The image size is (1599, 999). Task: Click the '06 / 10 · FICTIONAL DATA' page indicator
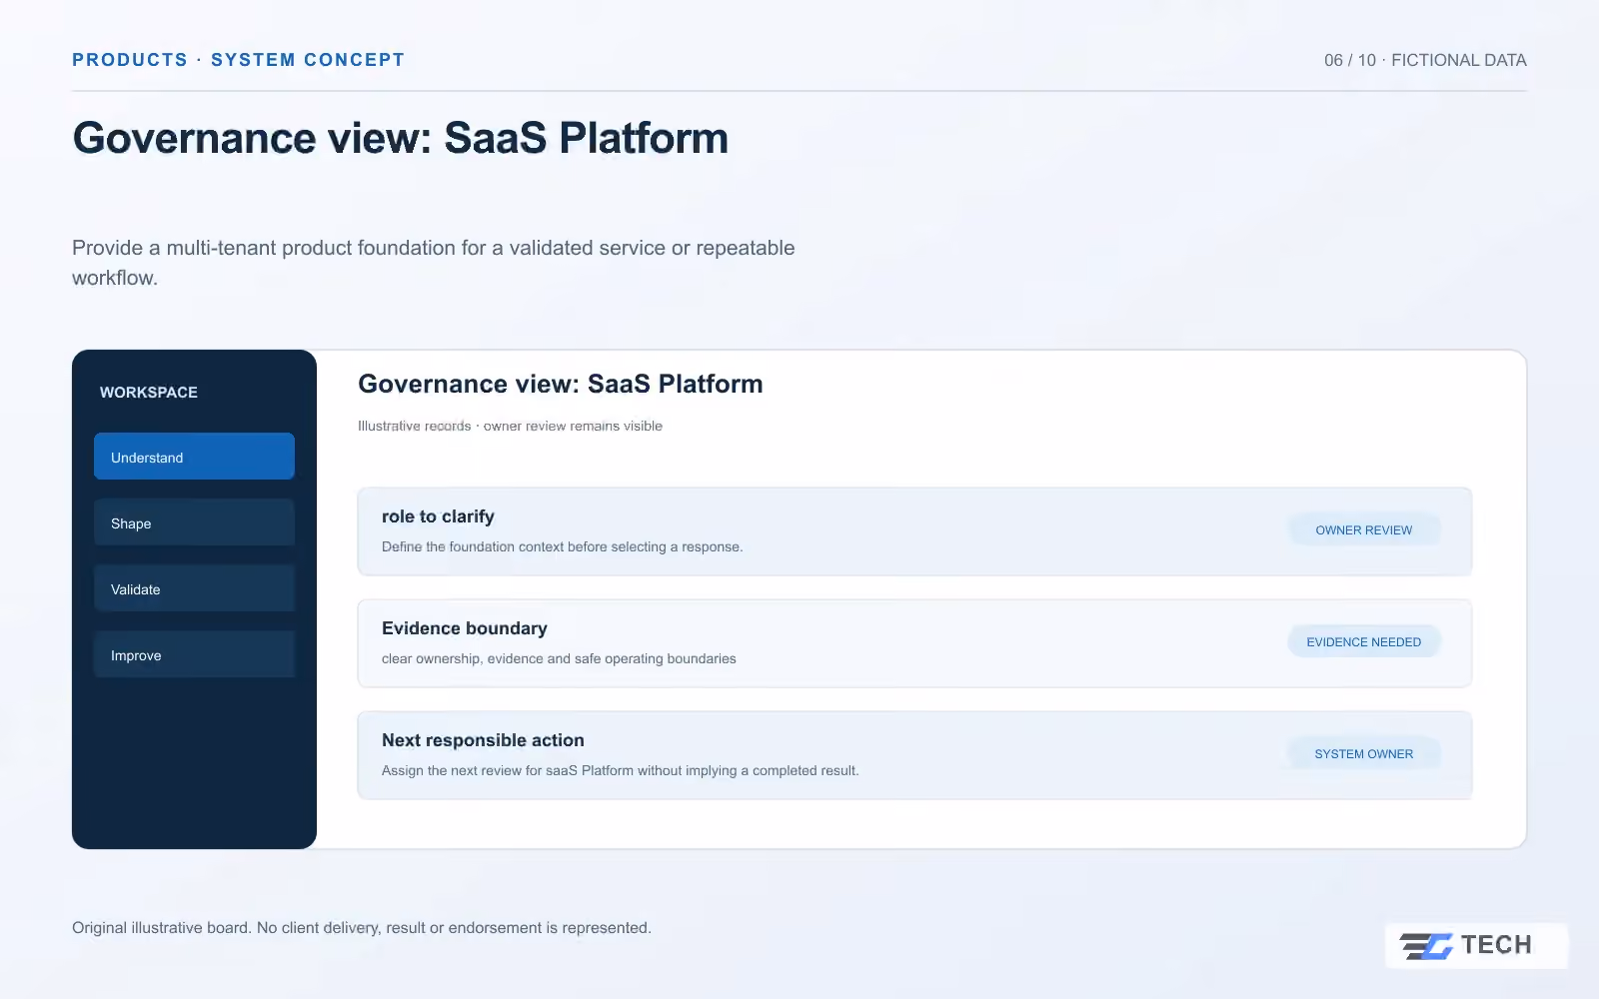[x=1425, y=60]
